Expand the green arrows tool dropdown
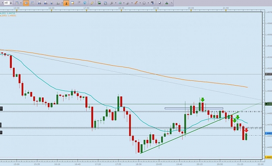The height and width of the screenshot is (166, 272). pyautogui.click(x=124, y=3)
